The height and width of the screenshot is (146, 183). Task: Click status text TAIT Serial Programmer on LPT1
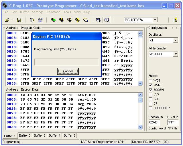(103, 142)
